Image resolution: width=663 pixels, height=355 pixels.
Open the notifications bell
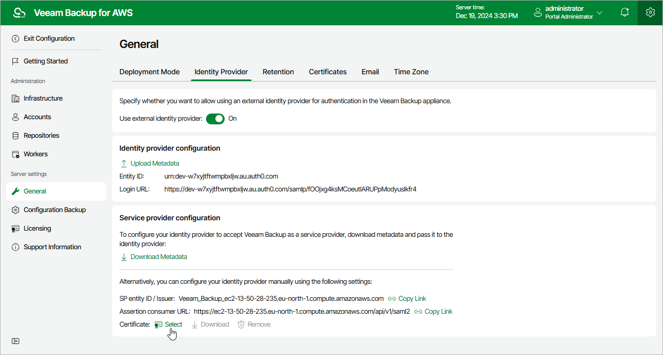click(x=624, y=12)
